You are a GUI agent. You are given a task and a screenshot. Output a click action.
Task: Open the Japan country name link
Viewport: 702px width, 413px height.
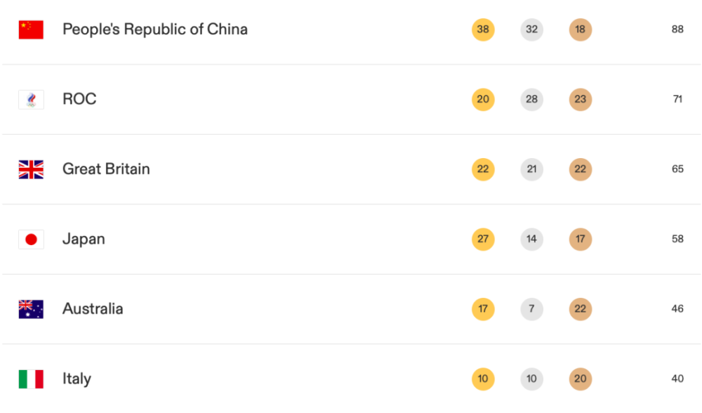pyautogui.click(x=84, y=240)
